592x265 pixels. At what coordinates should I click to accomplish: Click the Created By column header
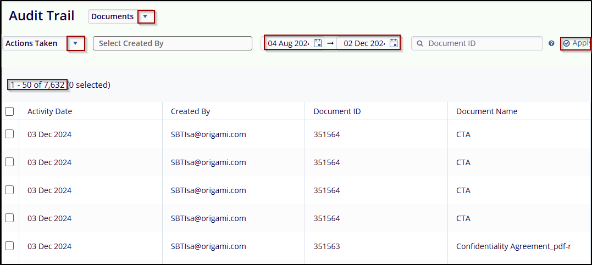tap(190, 111)
